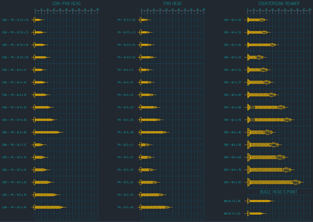Select the CRH M 4 x 28 screw drawing

coord(256,20)
